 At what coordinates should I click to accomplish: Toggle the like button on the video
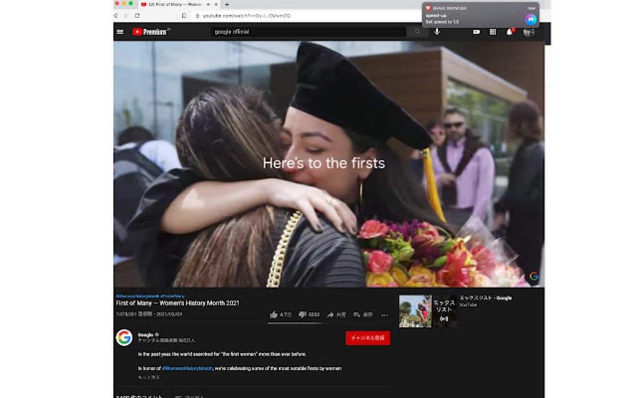[275, 314]
